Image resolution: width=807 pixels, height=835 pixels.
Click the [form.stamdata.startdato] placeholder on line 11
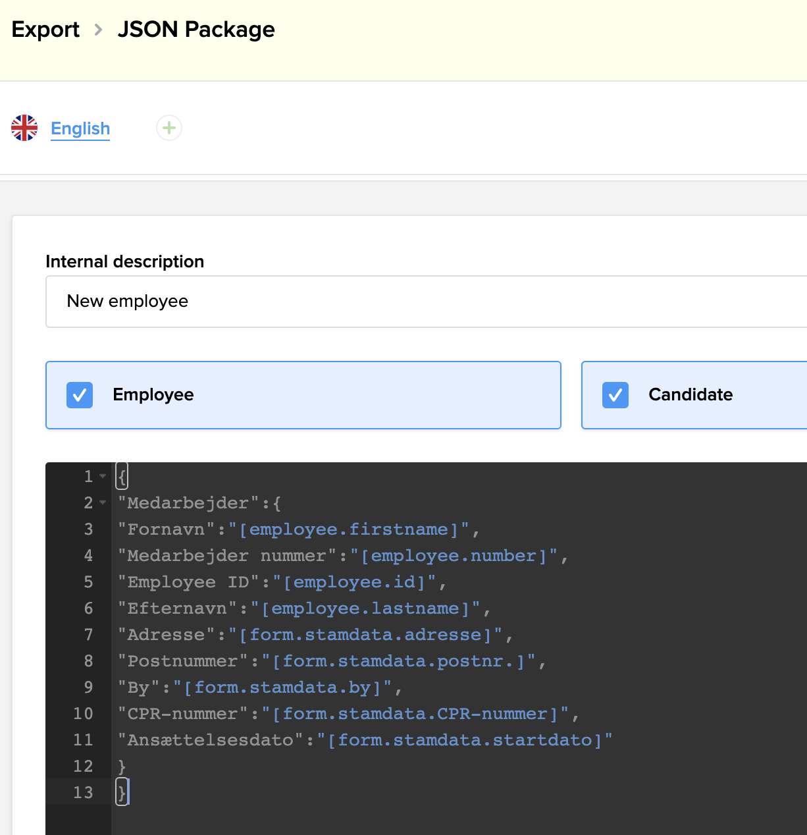tap(465, 740)
